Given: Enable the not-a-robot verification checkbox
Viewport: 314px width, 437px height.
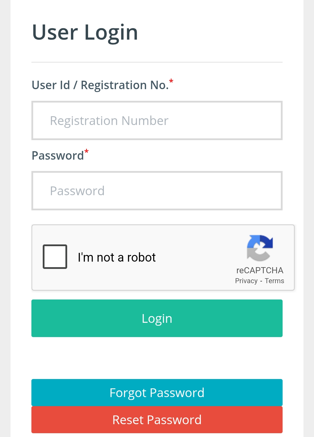Looking at the screenshot, I should pos(55,257).
